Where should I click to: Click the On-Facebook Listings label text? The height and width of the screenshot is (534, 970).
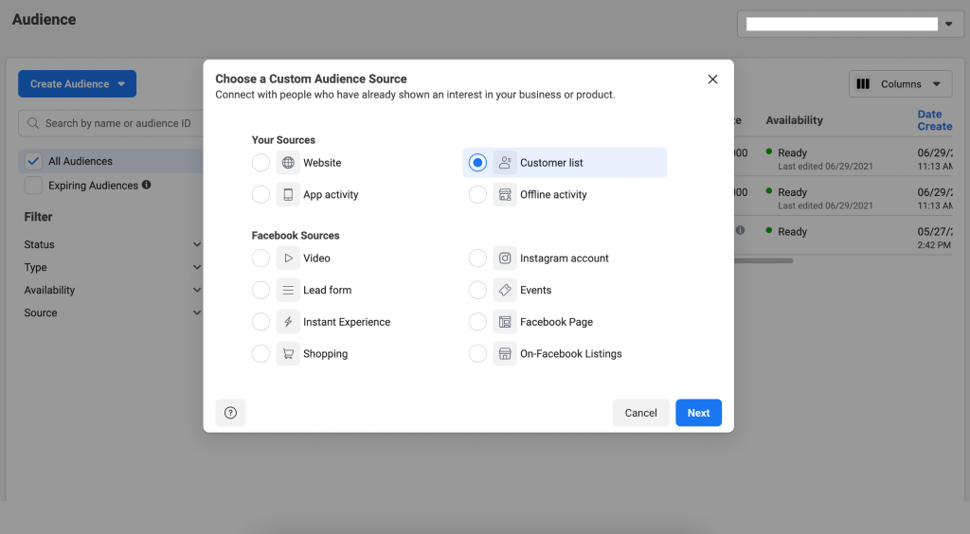point(571,354)
